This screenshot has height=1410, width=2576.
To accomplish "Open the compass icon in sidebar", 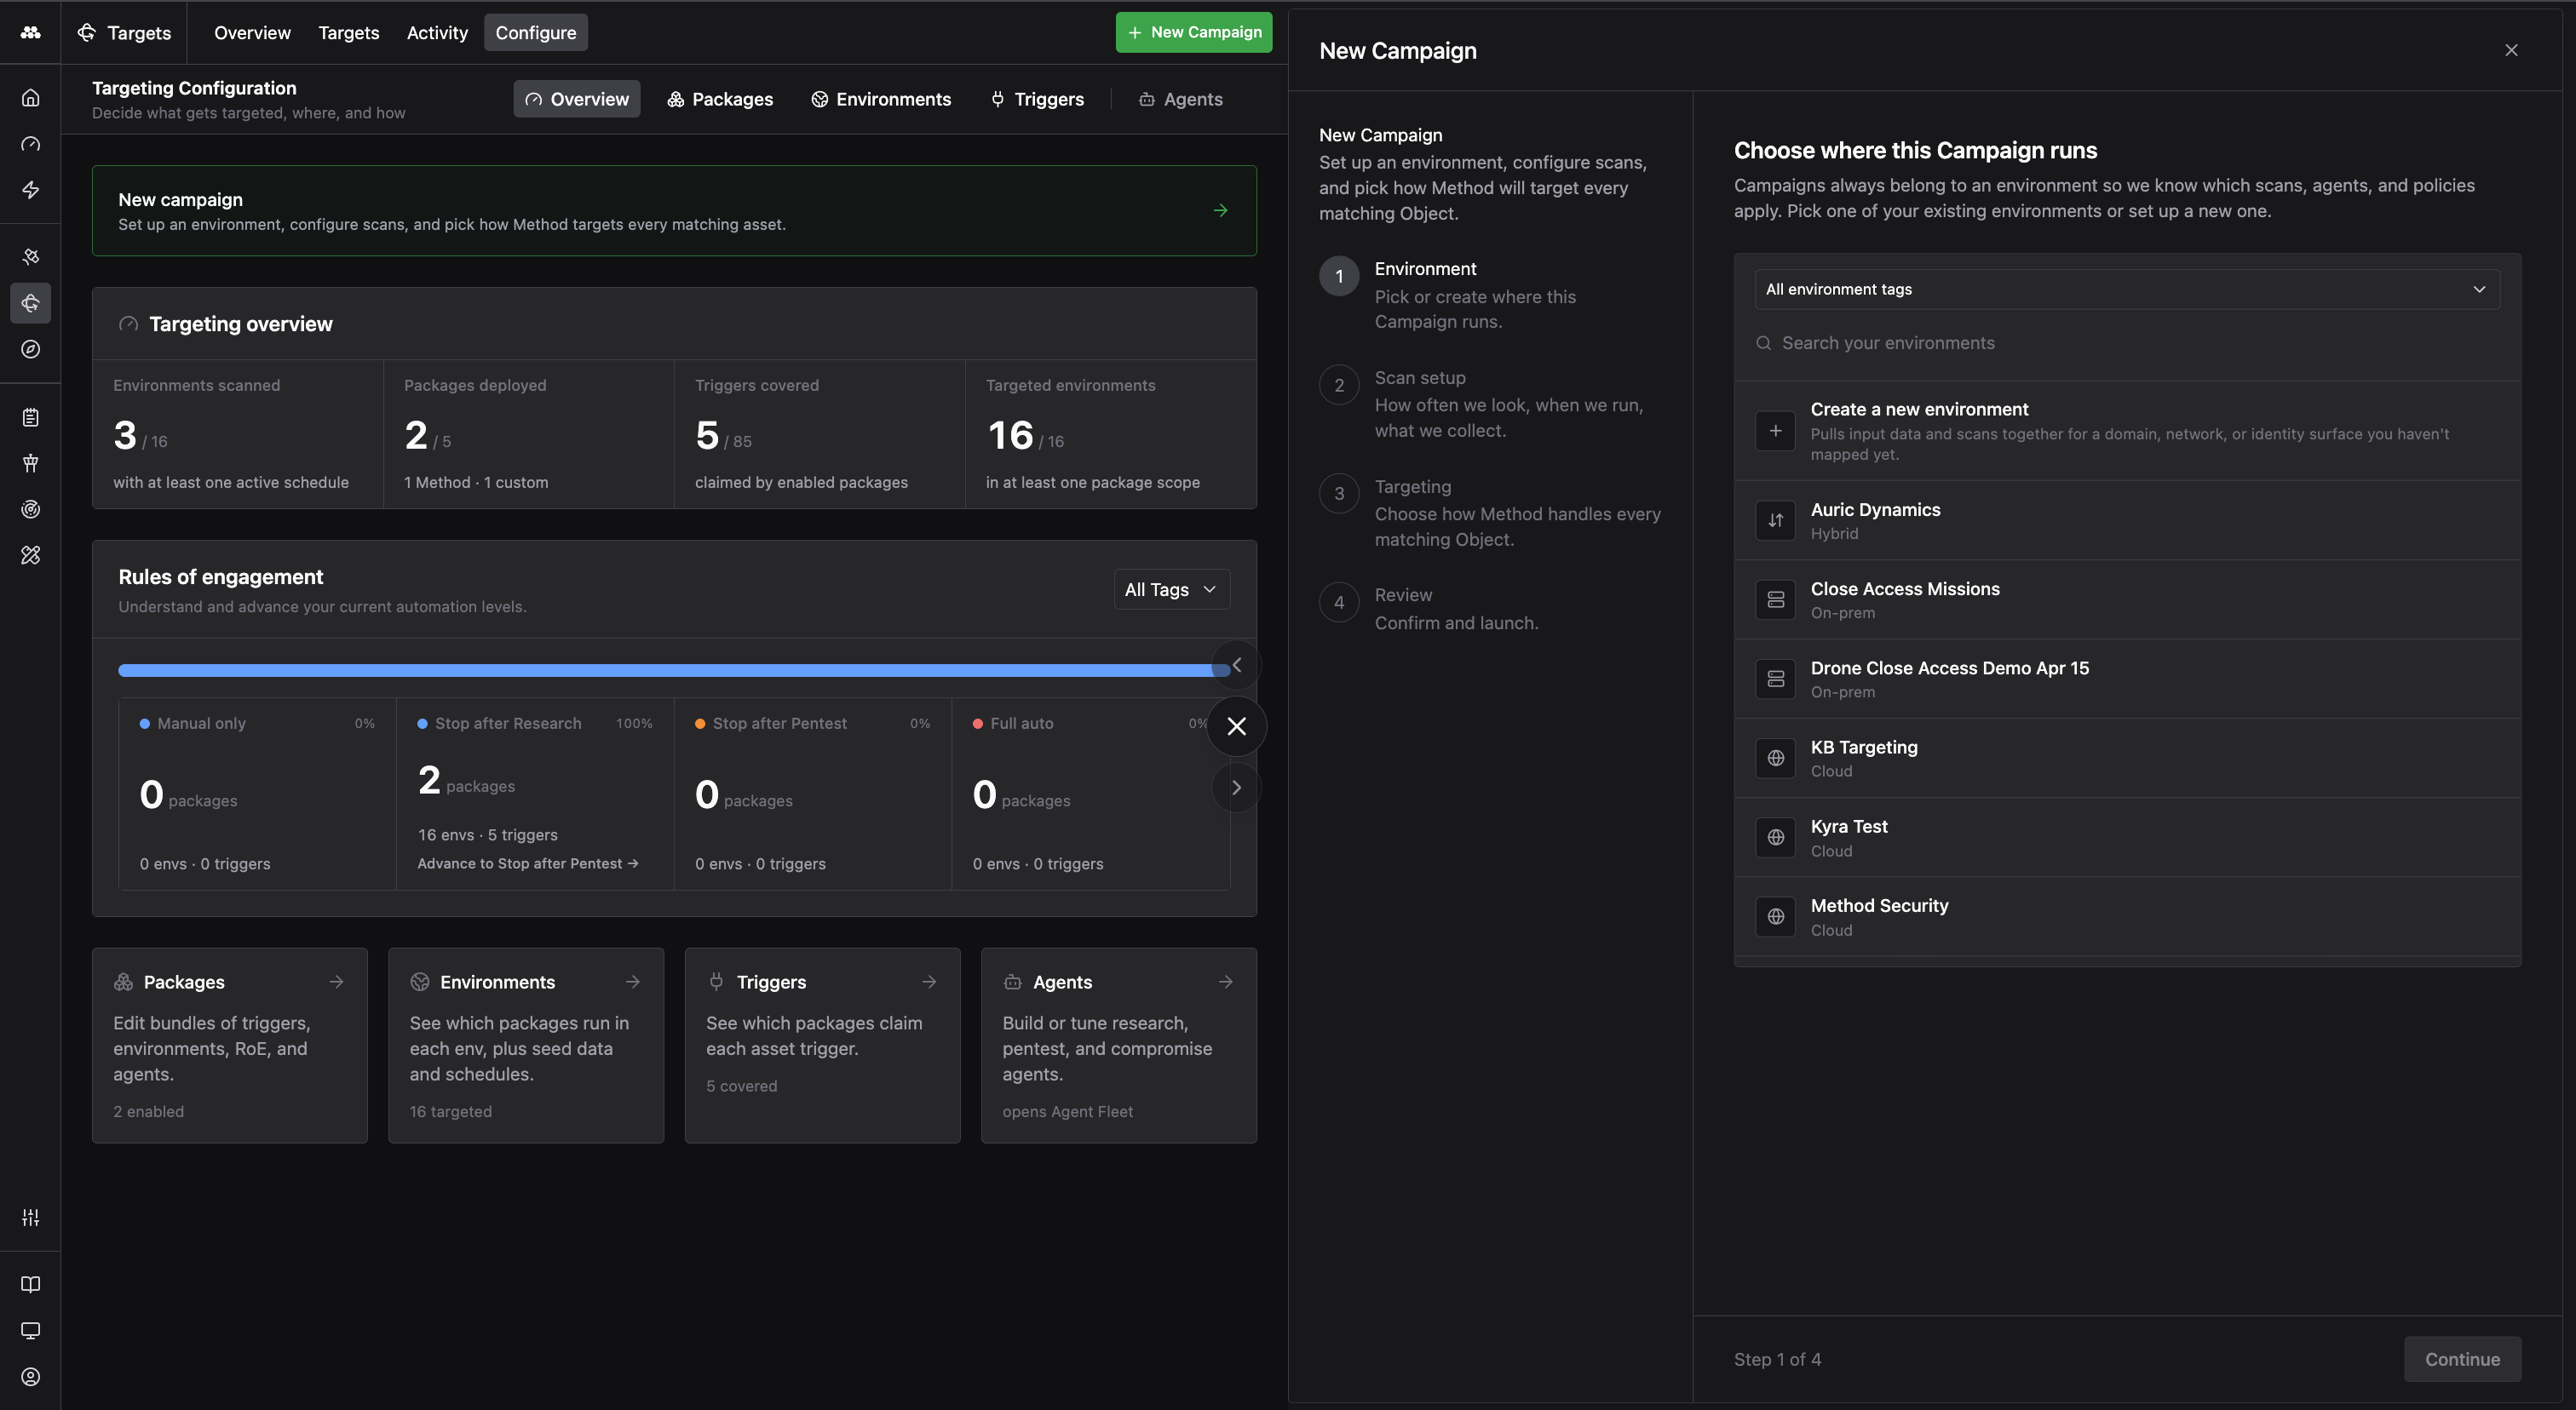I will [x=31, y=349].
